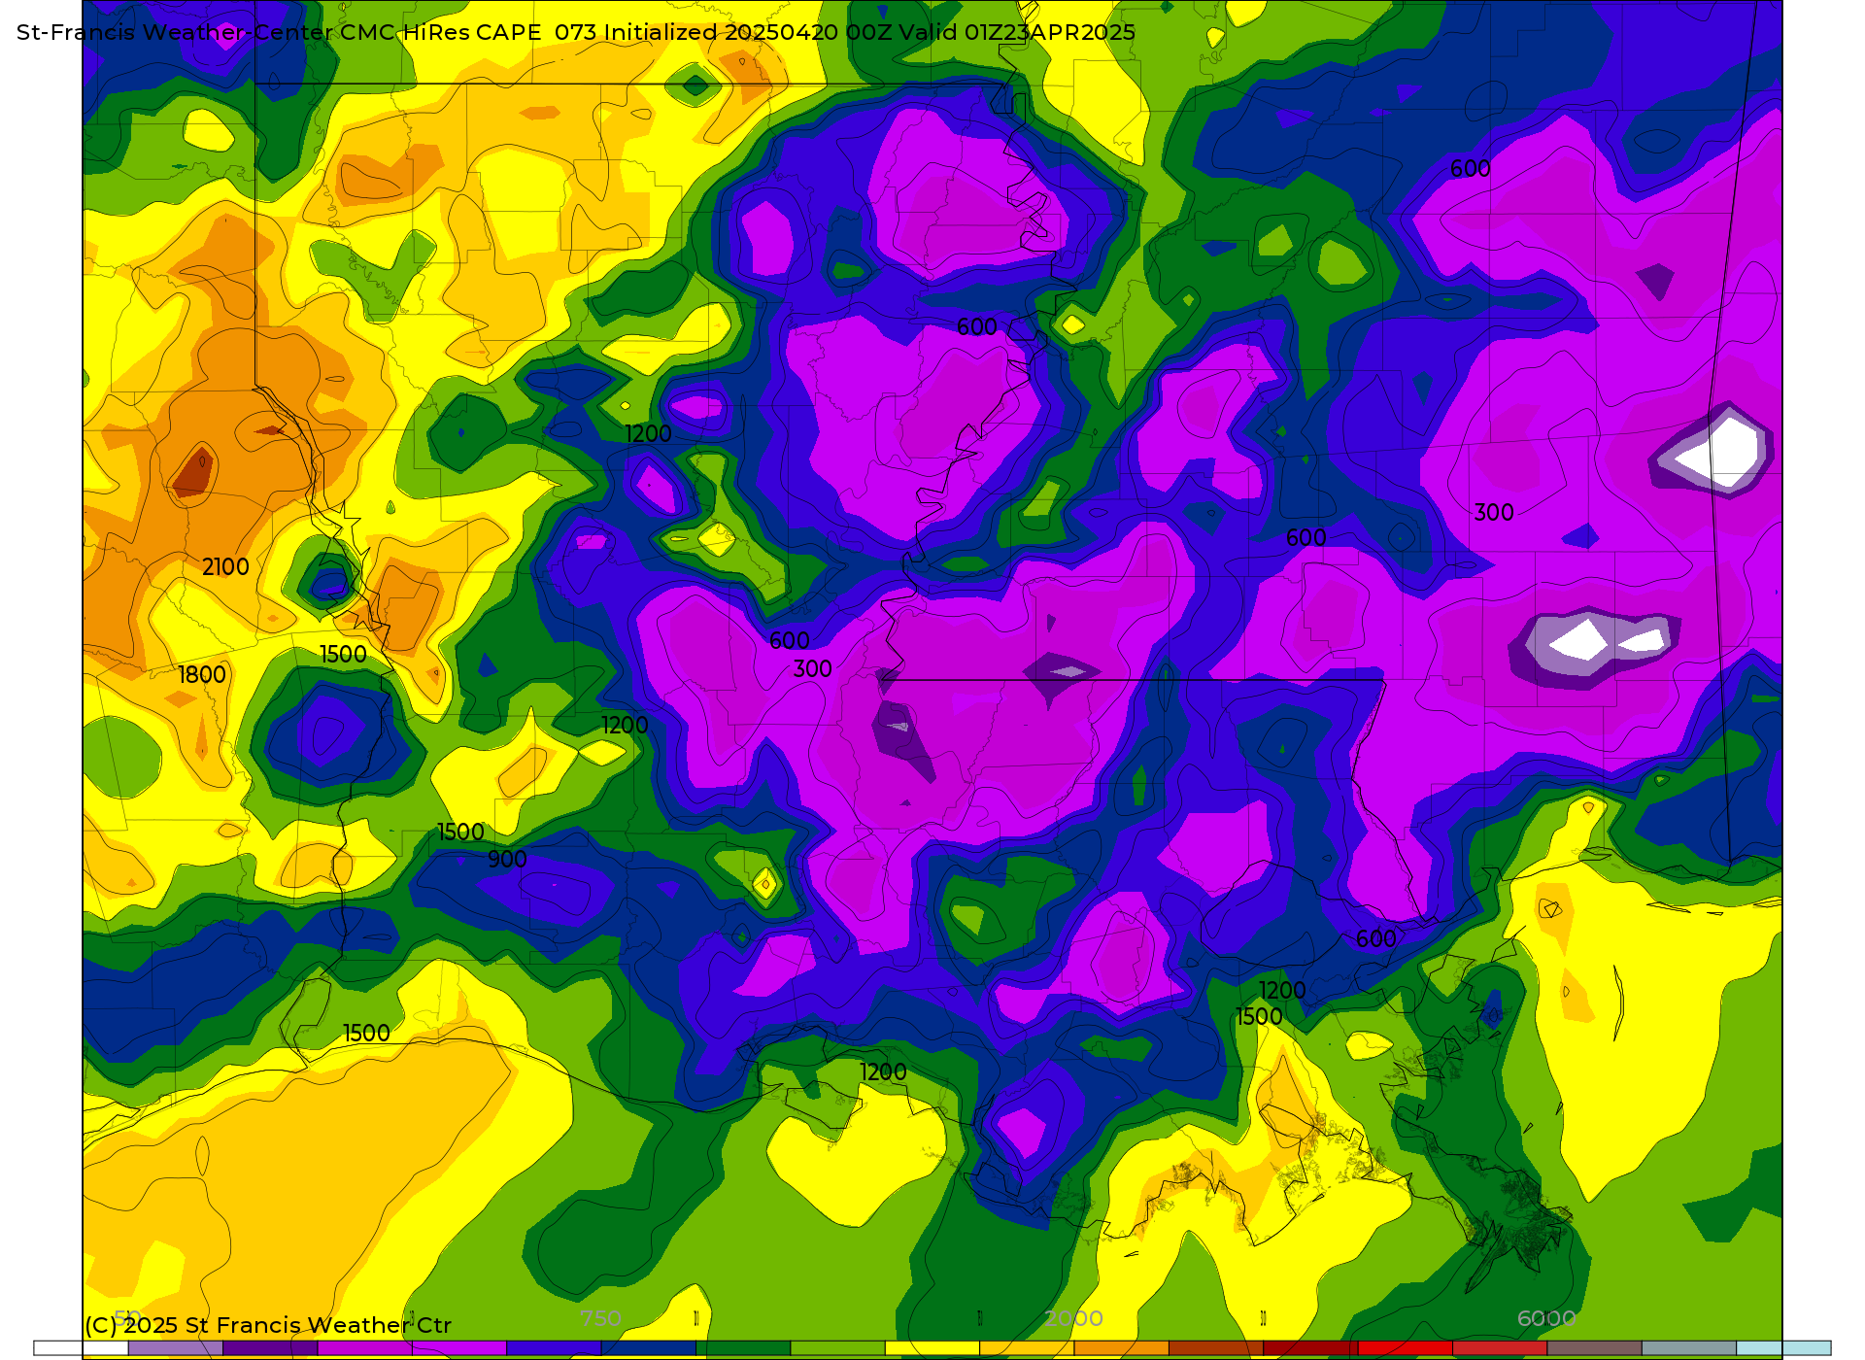Click the '(C) 2025 St Francis Weather Ctr' copyright text

(268, 1325)
